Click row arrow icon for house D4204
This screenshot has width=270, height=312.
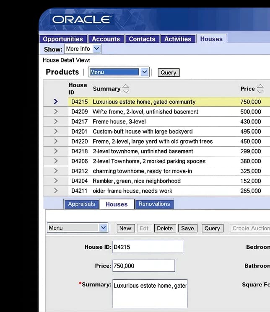point(56,181)
